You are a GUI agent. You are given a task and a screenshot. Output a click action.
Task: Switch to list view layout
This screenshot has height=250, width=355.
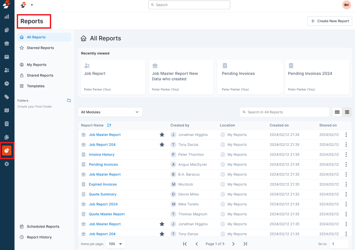[347, 112]
